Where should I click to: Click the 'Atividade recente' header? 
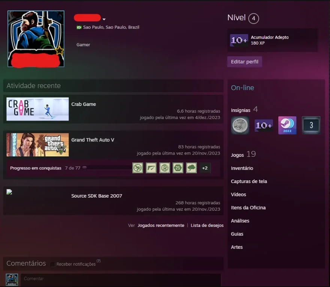click(x=33, y=86)
